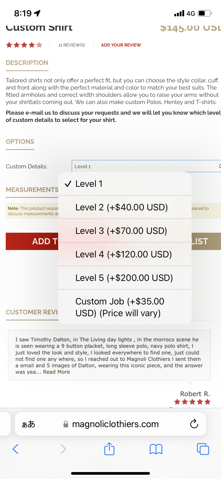This screenshot has height=479, width=221.
Task: Open the Safari share sheet icon
Action: click(109, 449)
